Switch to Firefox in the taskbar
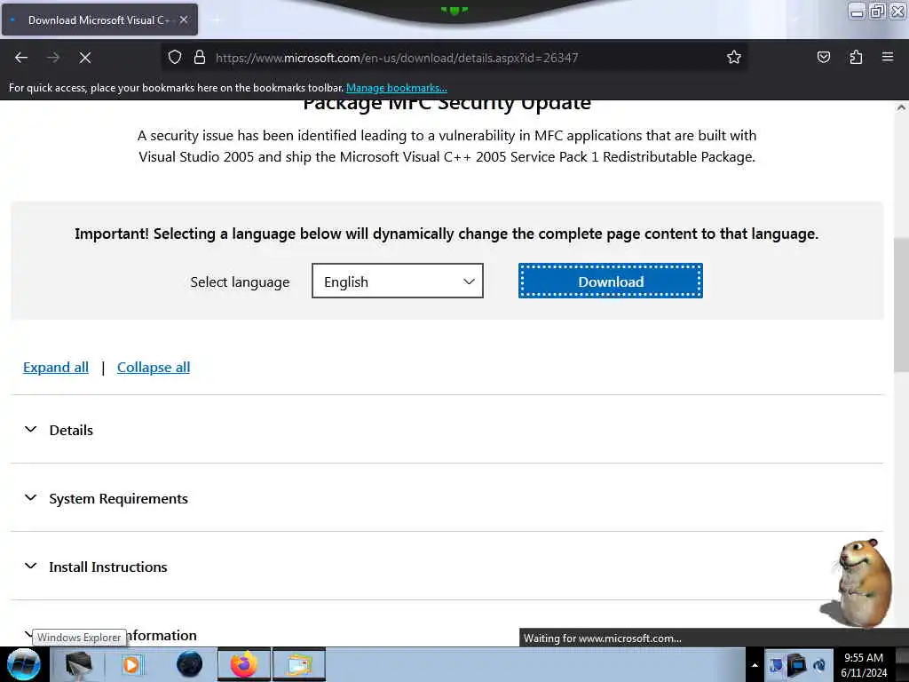The height and width of the screenshot is (682, 909). pos(244,664)
